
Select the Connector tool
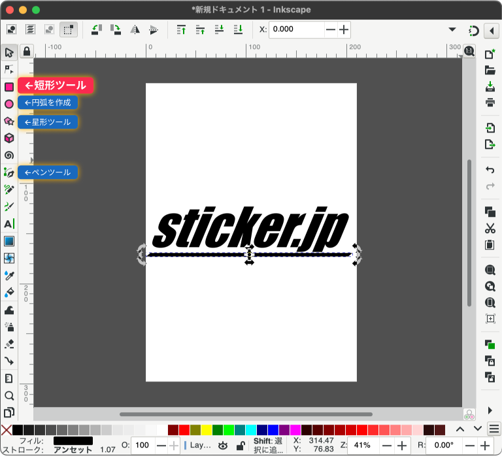(9, 361)
